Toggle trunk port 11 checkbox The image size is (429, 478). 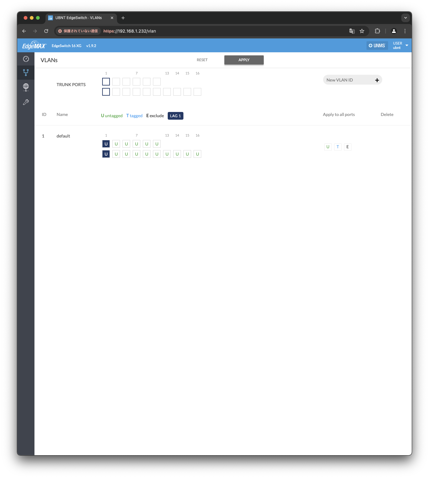157,82
